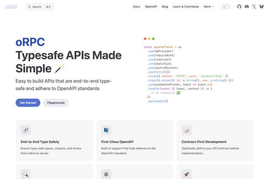Click the rocket feature card icon
The image size is (269, 179).
click(187, 174)
